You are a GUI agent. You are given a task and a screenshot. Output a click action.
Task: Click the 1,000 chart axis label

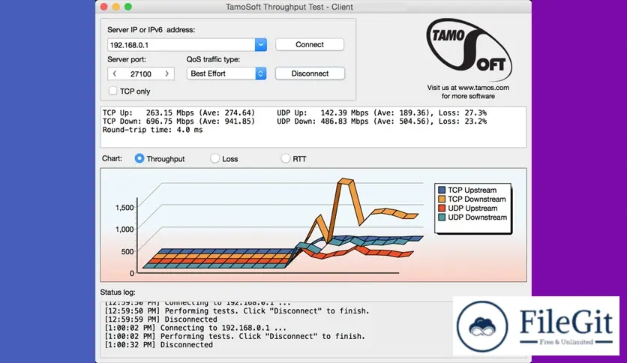[124, 229]
